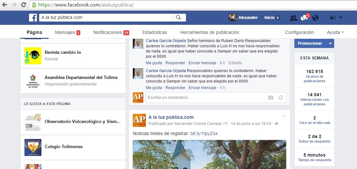The height and width of the screenshot is (169, 357).
Task: Open the Editado link on the comment
Action: pyautogui.click(x=235, y=63)
